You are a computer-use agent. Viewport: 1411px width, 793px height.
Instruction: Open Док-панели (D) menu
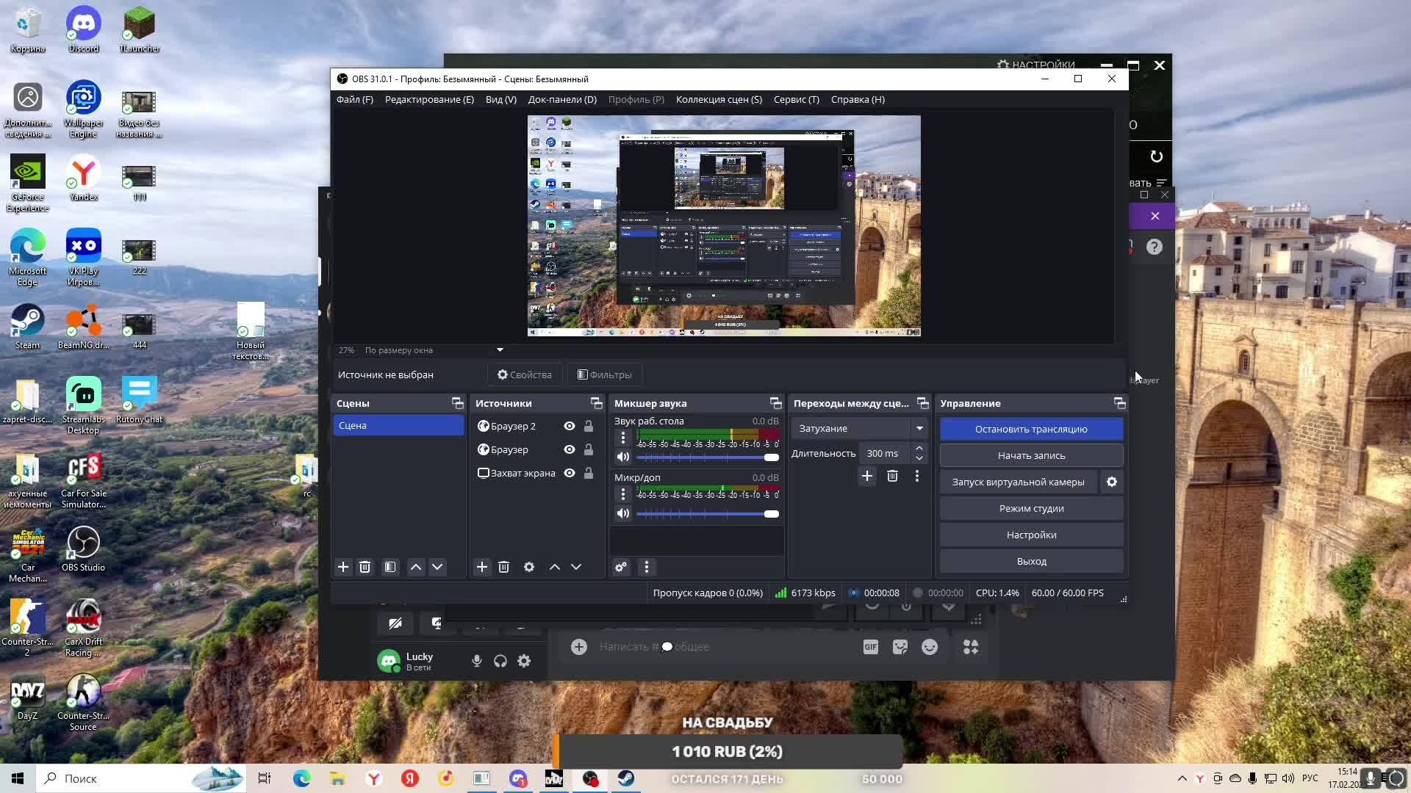[562, 99]
